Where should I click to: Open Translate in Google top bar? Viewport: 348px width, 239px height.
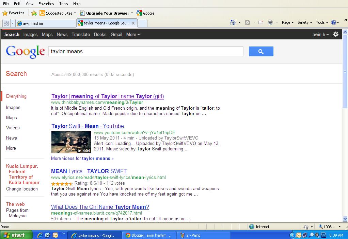81,35
